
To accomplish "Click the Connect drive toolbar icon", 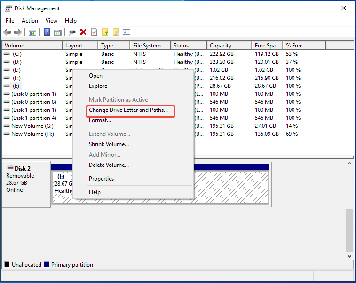I will point(72,32).
